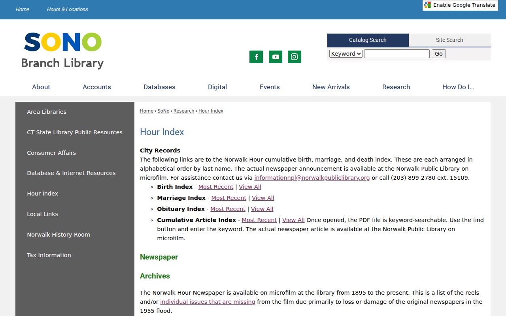This screenshot has height=316, width=506.
Task: Click the Research breadcrumb link
Action: 184,111
